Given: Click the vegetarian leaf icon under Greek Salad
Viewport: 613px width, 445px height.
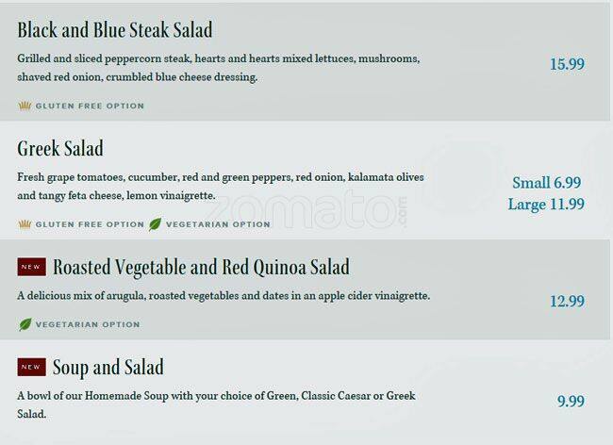Looking at the screenshot, I should click(155, 224).
